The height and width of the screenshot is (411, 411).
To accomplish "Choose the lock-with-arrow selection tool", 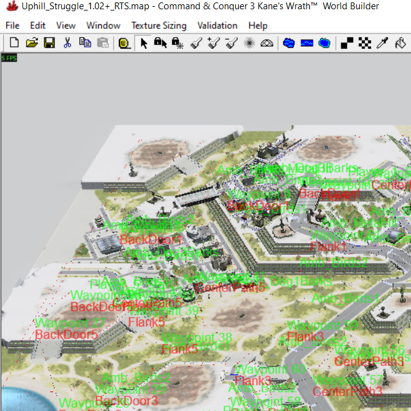I will [x=160, y=43].
